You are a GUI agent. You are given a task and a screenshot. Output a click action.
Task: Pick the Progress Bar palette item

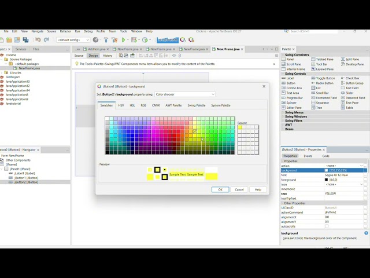tap(293, 98)
